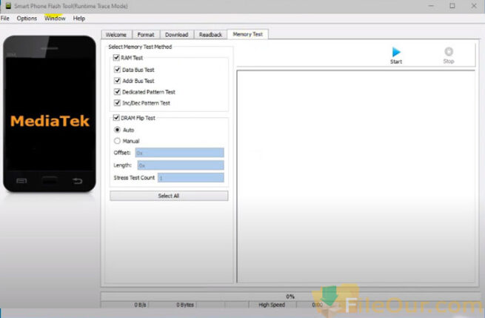Click into the Length input field

(181, 165)
